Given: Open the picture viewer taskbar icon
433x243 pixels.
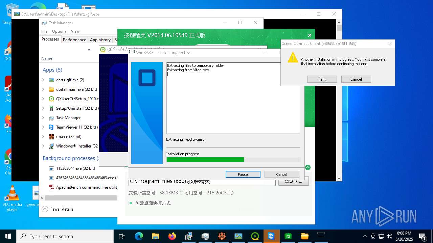Looking at the screenshot, I should tap(238, 236).
